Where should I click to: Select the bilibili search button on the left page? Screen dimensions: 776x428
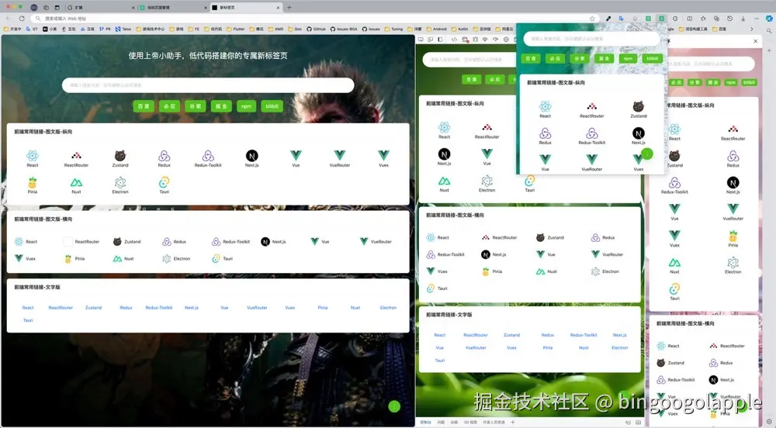tap(272, 106)
